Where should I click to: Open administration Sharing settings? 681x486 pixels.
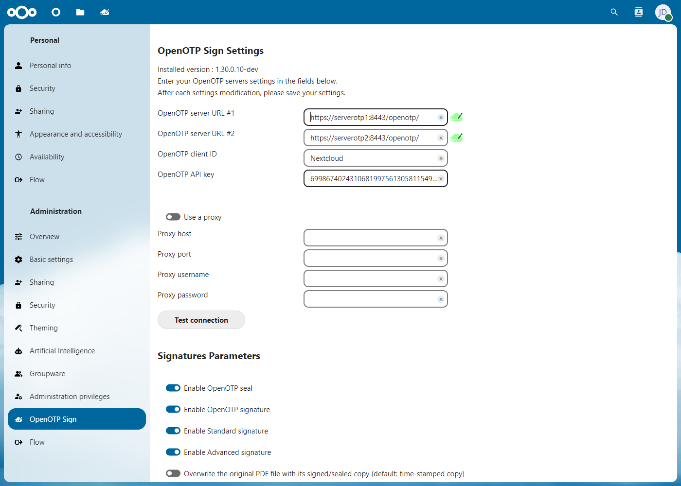coord(77,282)
